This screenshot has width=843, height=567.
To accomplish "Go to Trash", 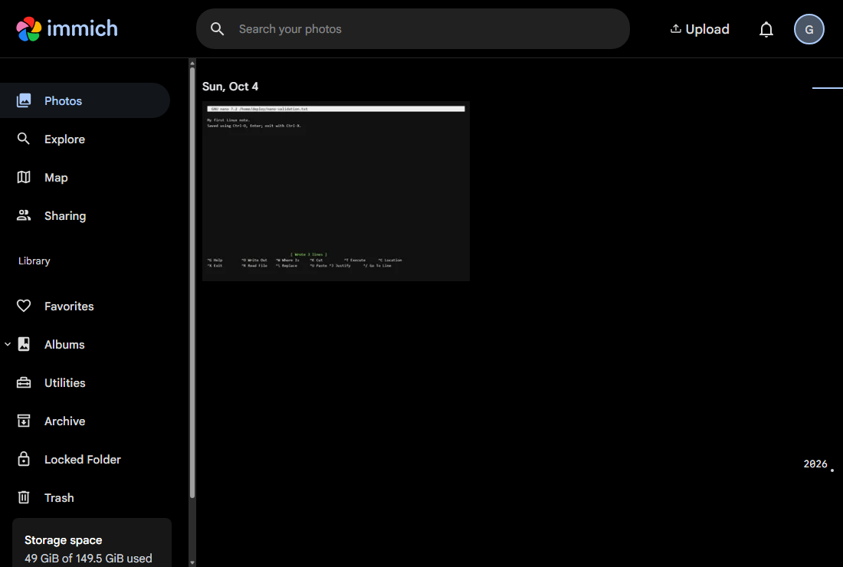I will 85,498.
